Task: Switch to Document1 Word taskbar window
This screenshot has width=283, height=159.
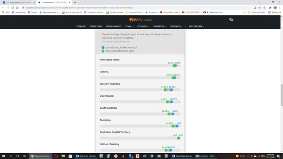Action: point(205,156)
